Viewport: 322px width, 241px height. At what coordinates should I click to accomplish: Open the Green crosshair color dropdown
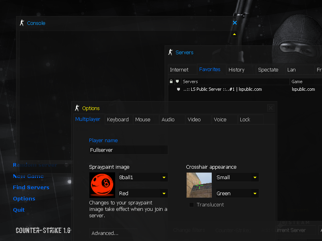(255, 194)
